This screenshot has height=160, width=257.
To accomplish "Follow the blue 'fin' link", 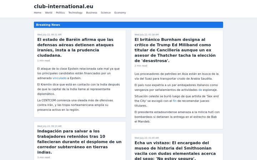I will coord(175,101).
